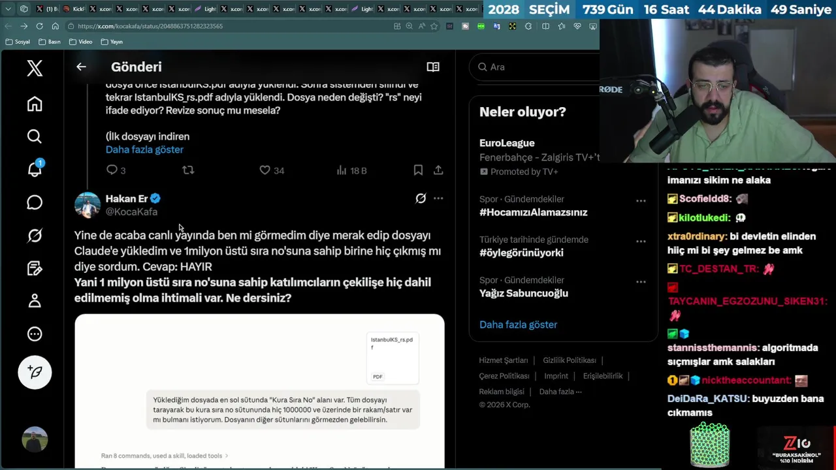
Task: Open the Articles compose icon in sidebar
Action: (35, 268)
